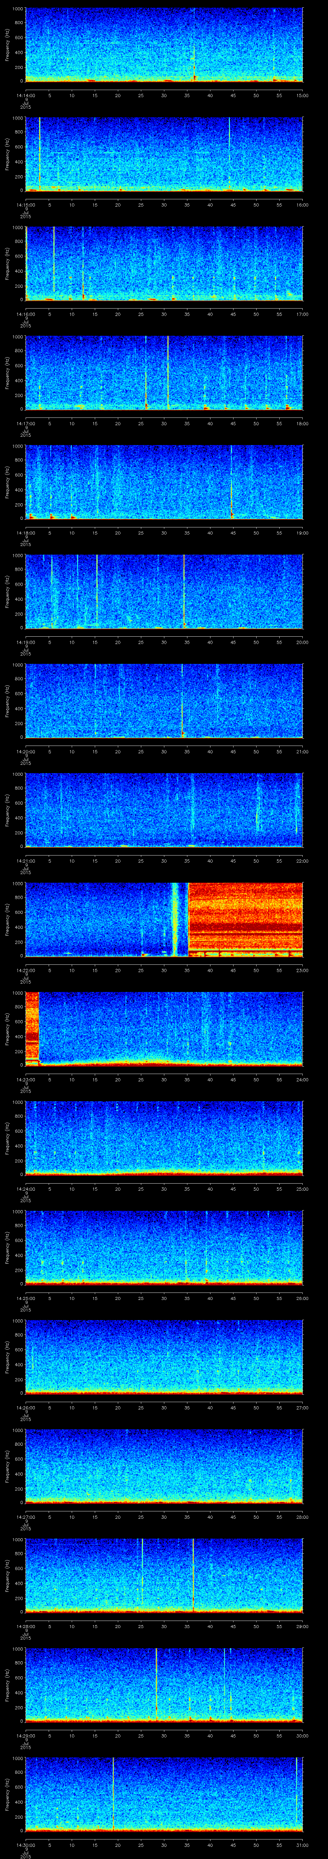This screenshot has width=328, height=1859.
Task: Click the red broadband noise block in 14:22 spectrogram
Action: 245,918
